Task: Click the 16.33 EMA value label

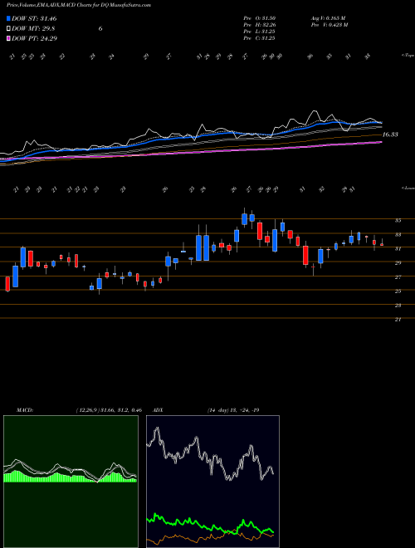Action: point(390,135)
